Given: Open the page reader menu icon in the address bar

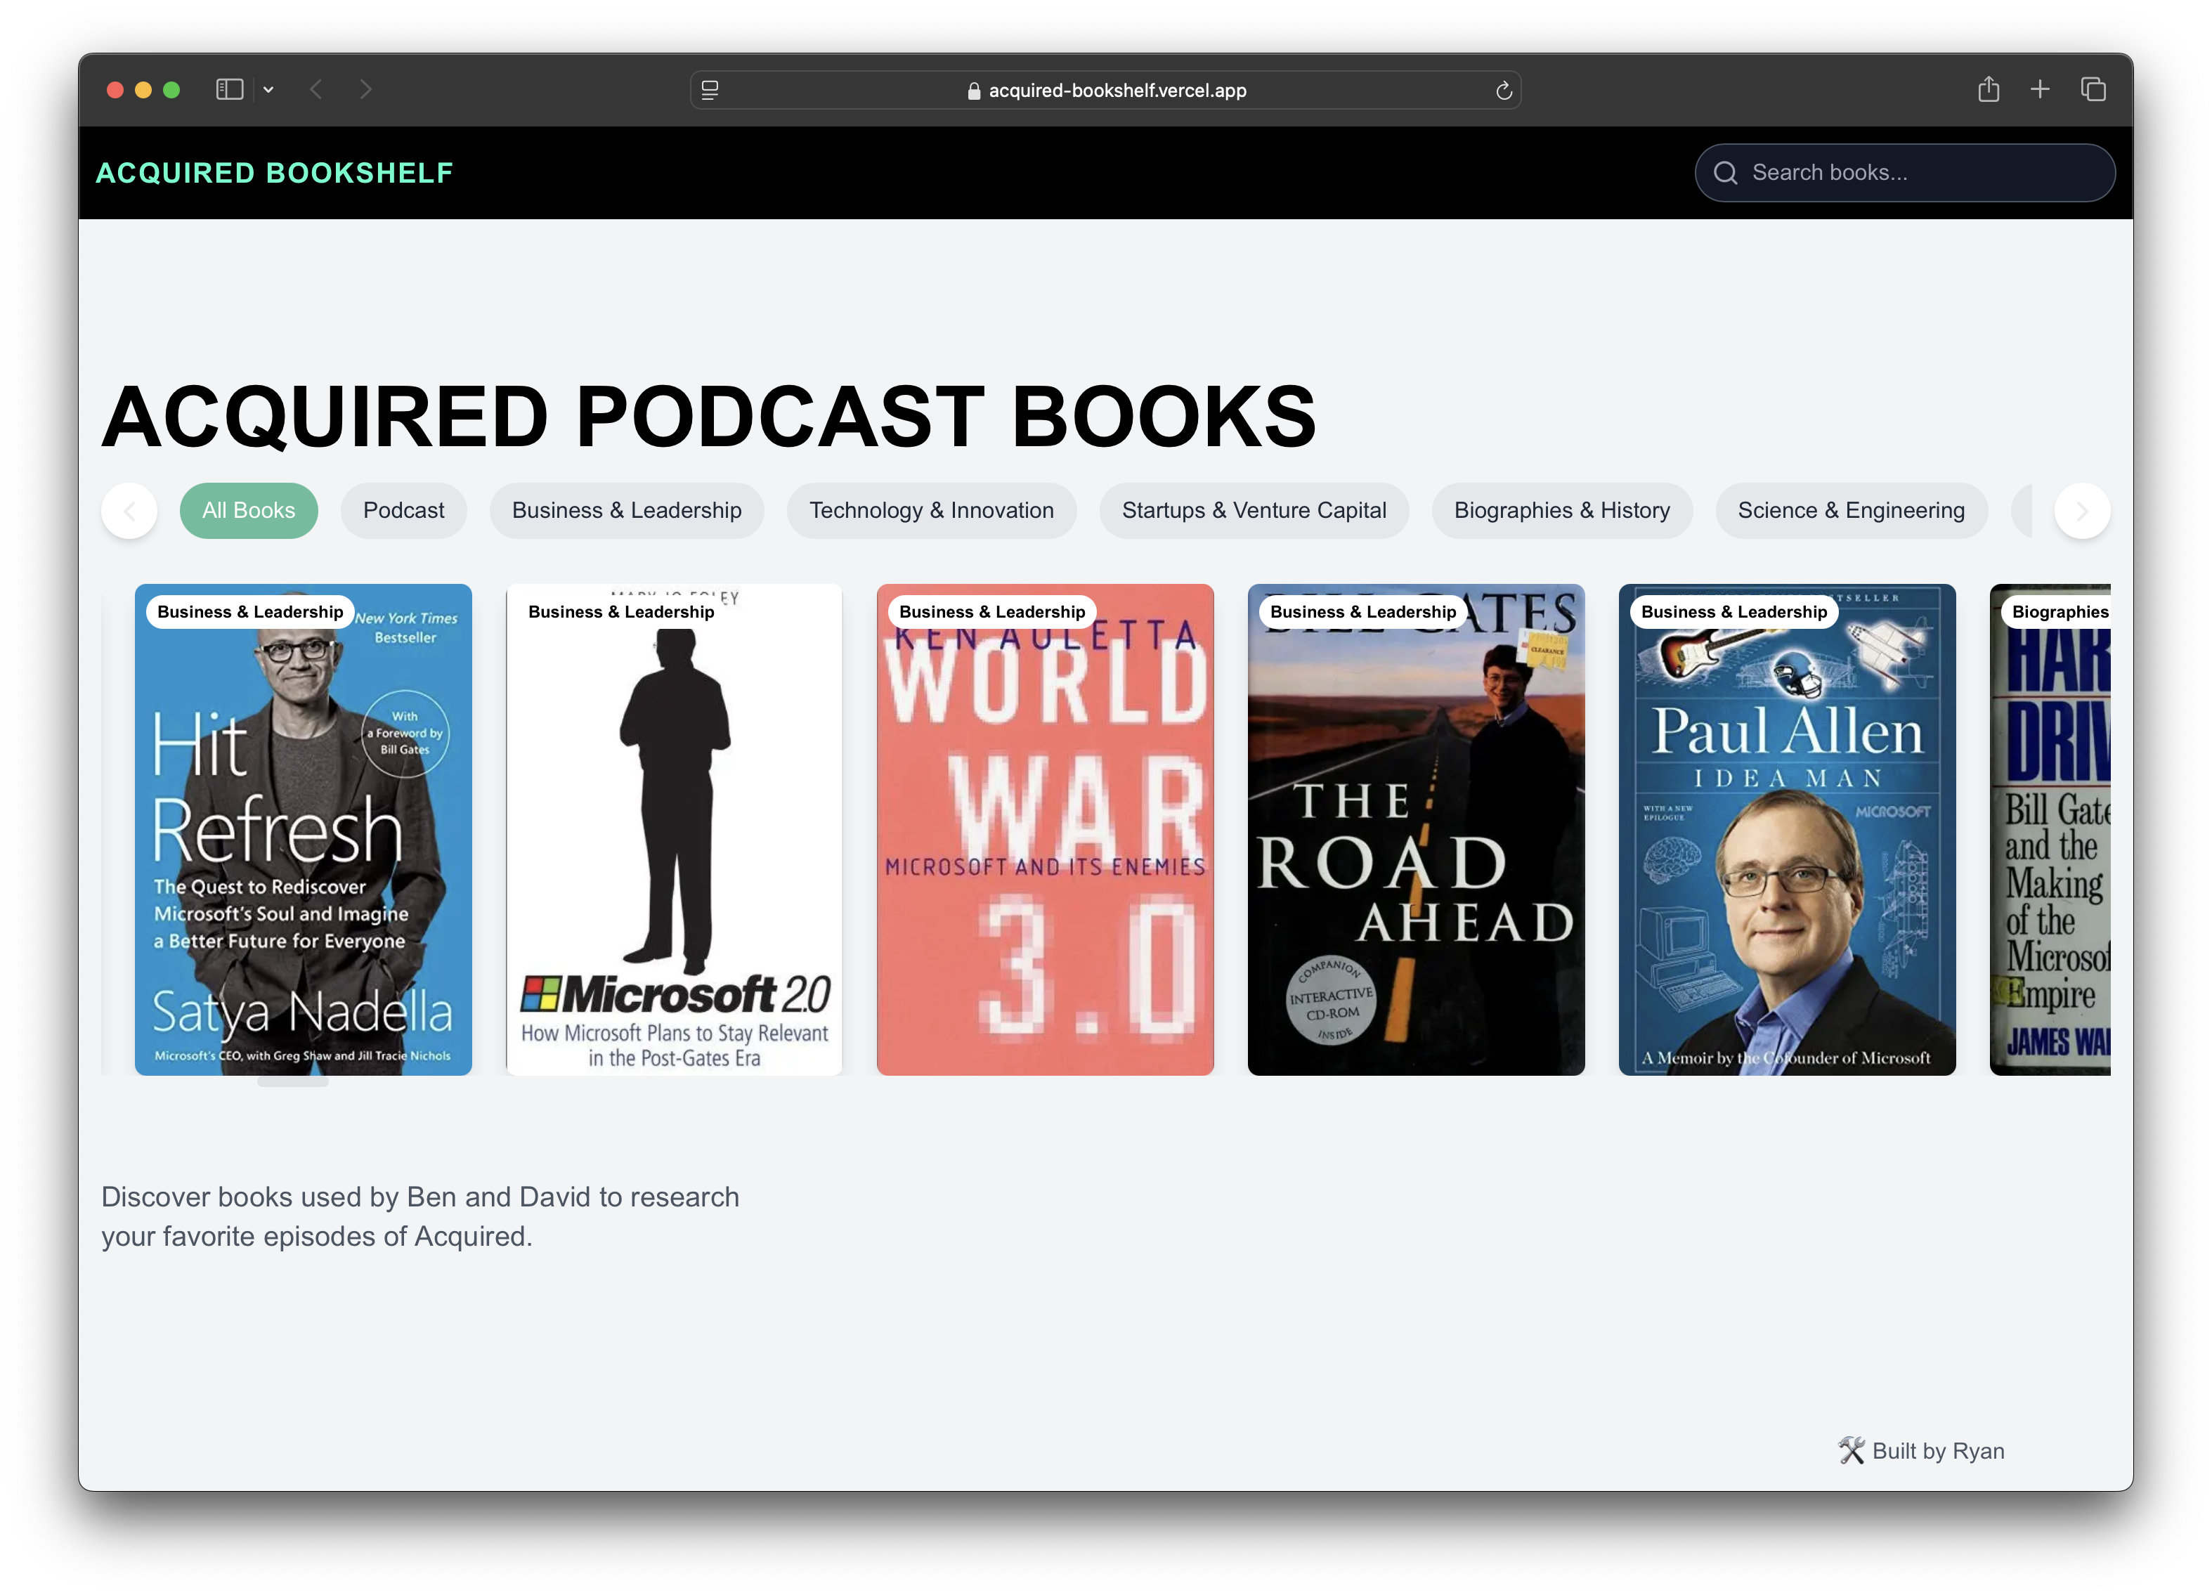Looking at the screenshot, I should (710, 90).
